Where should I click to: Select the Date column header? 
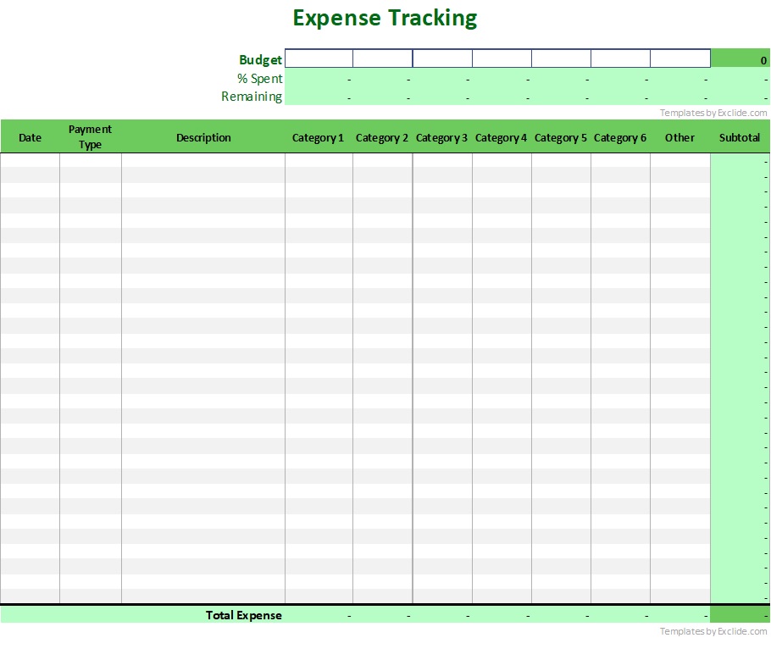pos(30,137)
